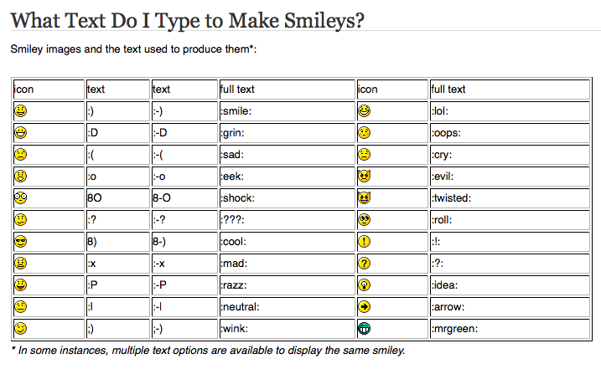Image resolution: width=601 pixels, height=369 pixels.
Task: Select the :twisted: text cell
Action: pos(510,198)
